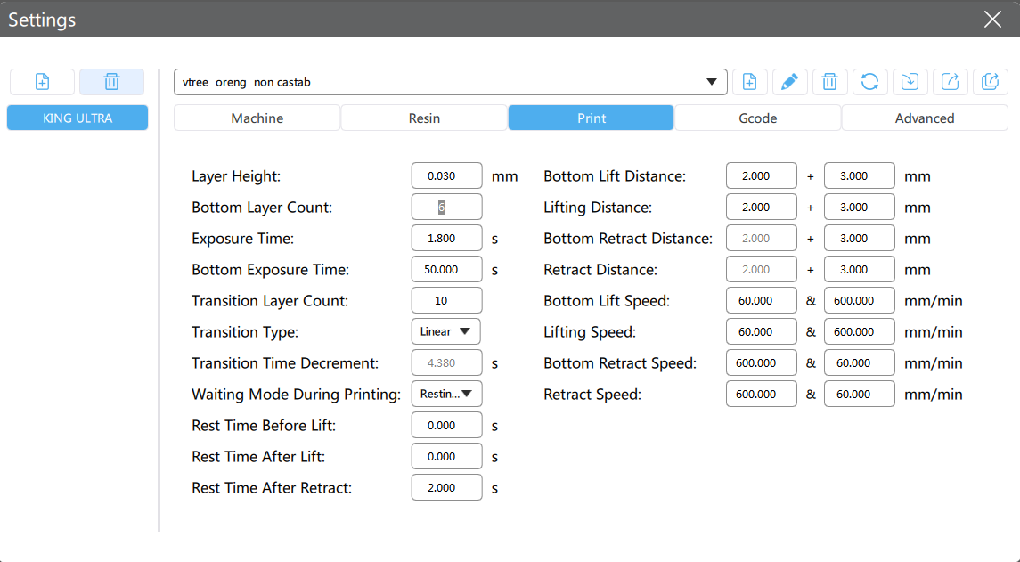The image size is (1020, 562).
Task: Click the Bottom Exposure Time field
Action: pos(446,270)
